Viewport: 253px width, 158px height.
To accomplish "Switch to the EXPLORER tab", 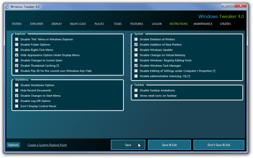I will [x=36, y=24].
